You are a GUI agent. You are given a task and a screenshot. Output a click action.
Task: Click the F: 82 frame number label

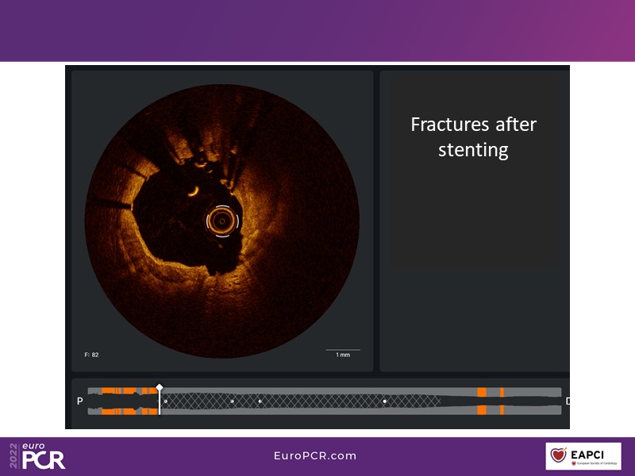click(90, 355)
